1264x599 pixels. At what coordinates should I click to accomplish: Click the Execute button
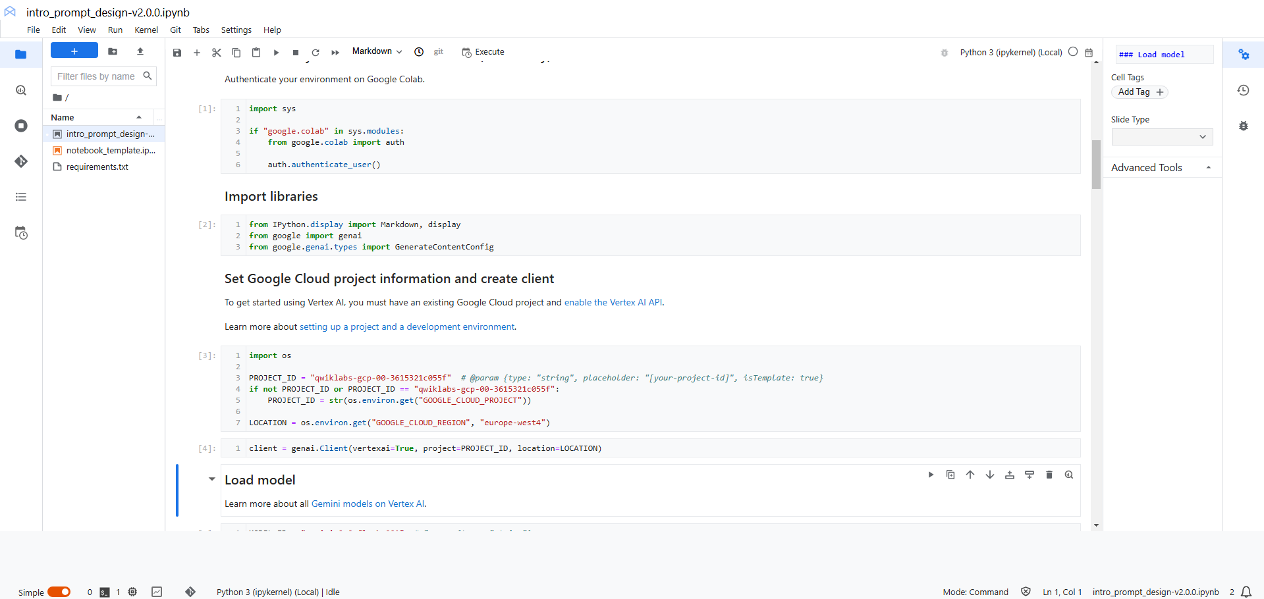click(483, 52)
